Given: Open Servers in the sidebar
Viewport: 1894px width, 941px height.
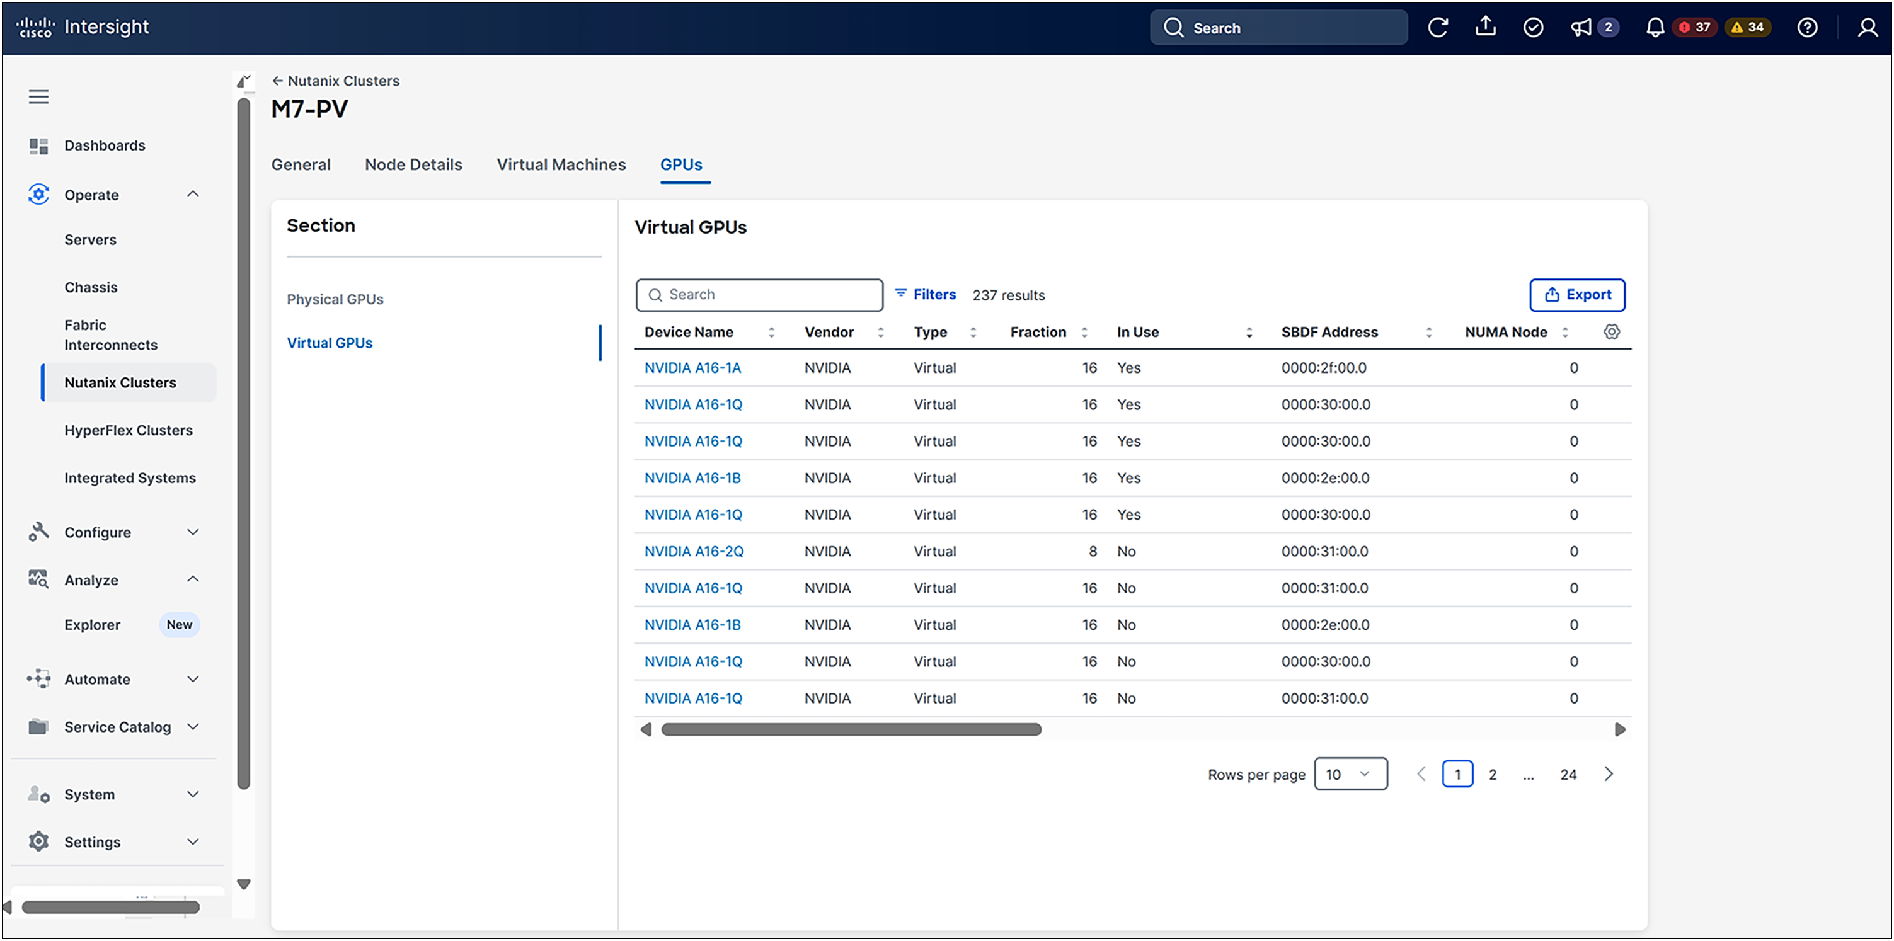Looking at the screenshot, I should 91,240.
